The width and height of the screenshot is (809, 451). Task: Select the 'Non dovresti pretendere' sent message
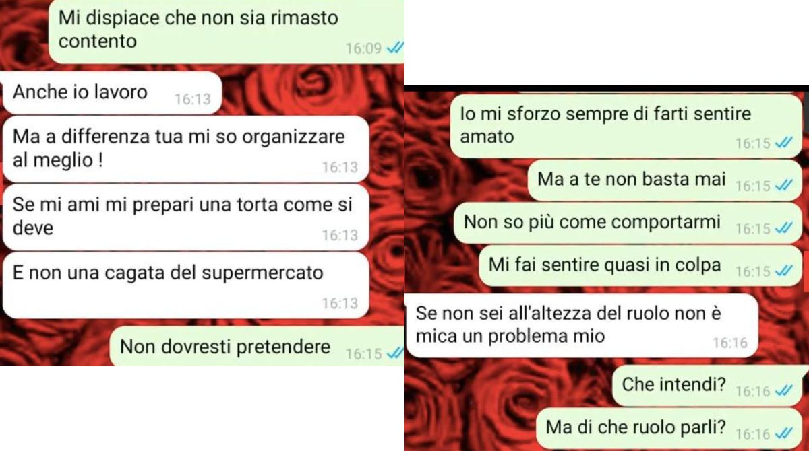[257, 347]
